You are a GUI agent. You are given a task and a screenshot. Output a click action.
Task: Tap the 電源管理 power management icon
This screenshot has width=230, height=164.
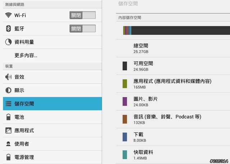[x=8, y=157]
